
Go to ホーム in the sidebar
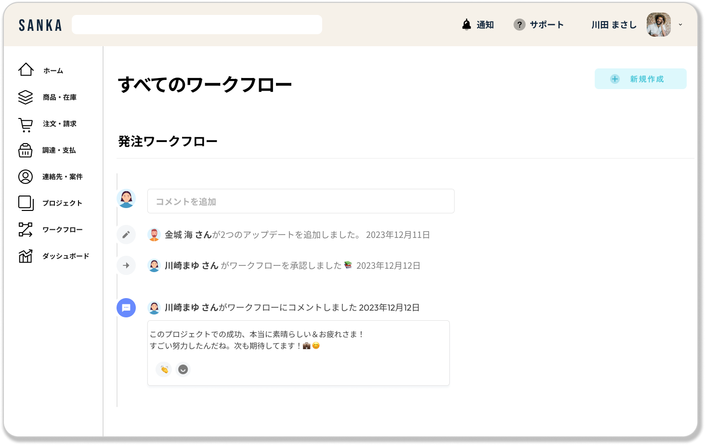pos(53,71)
